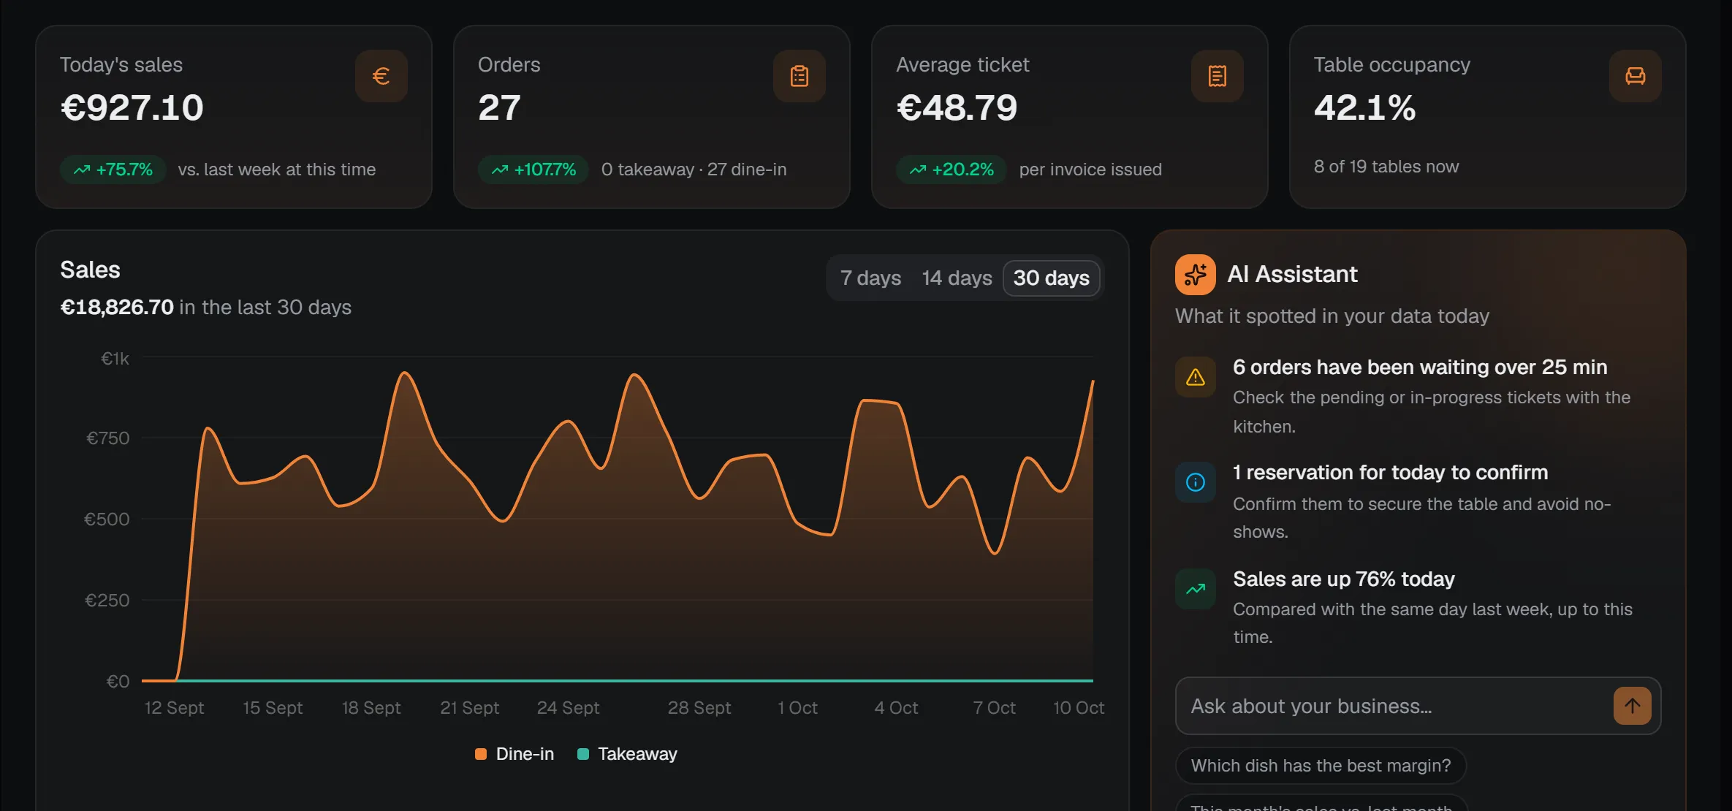Click the Orders count 27
This screenshot has height=811, width=1732.
[x=499, y=108]
